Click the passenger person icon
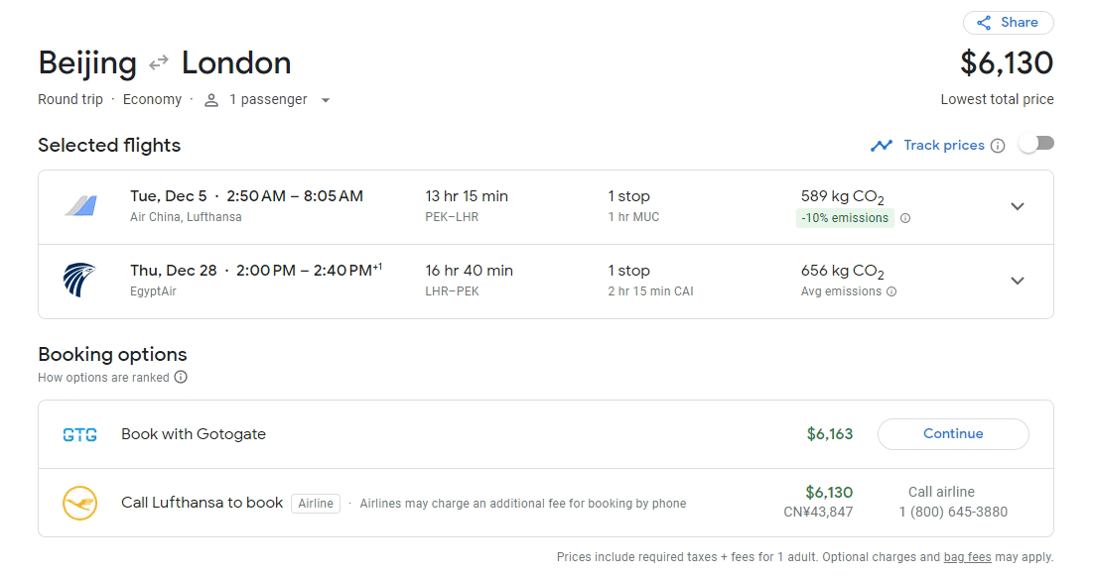 (x=210, y=100)
